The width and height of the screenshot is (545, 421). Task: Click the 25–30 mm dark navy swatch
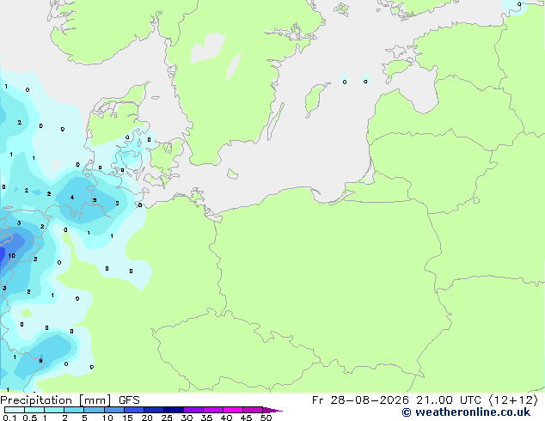174,410
